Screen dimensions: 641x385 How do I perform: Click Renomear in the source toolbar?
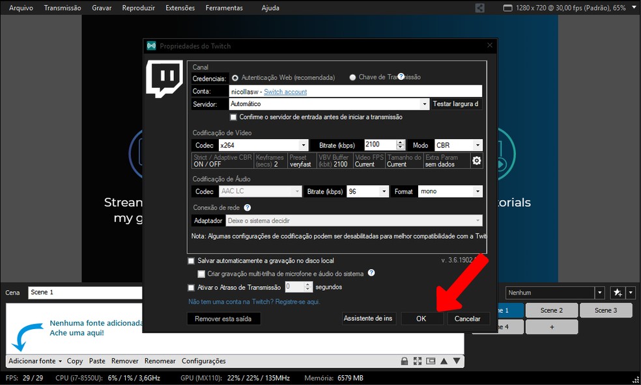160,361
